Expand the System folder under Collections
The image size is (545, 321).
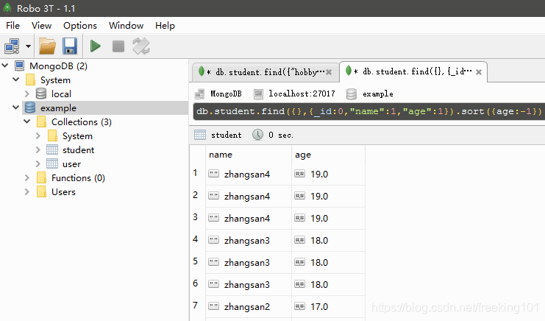pyautogui.click(x=38, y=135)
